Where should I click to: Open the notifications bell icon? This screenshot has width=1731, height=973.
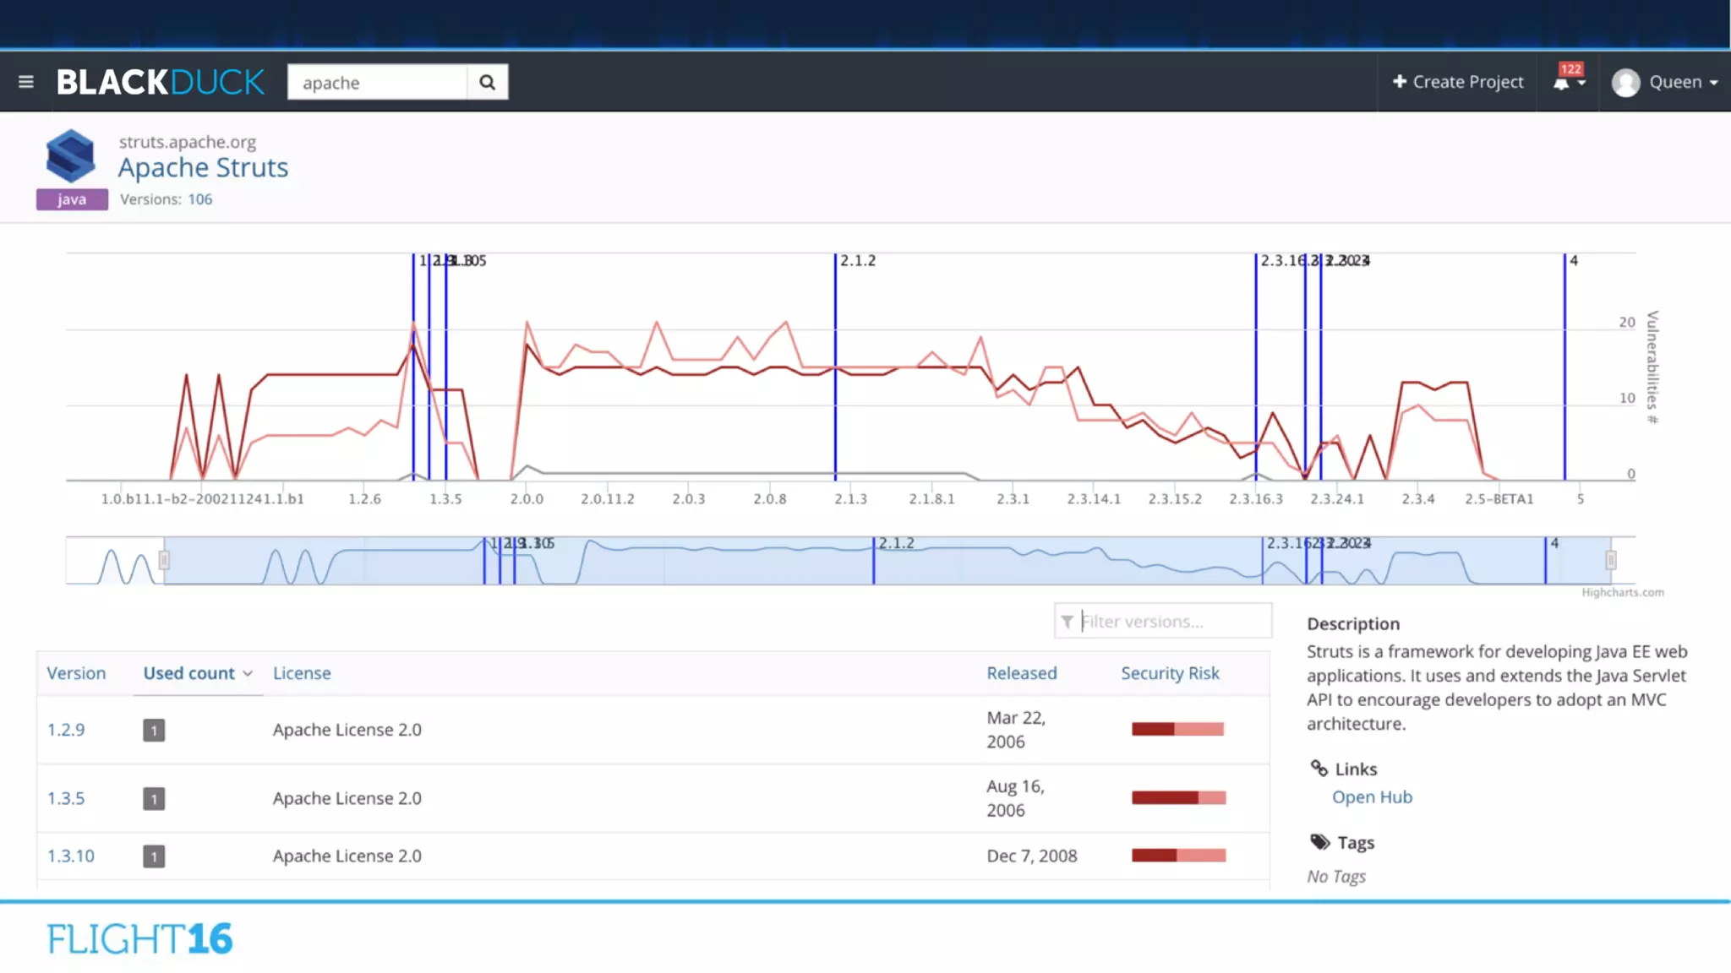click(1561, 83)
